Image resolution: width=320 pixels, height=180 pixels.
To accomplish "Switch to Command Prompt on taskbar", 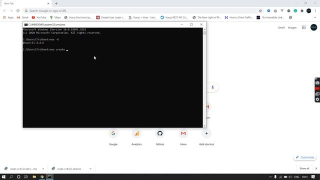I will point(49,176).
